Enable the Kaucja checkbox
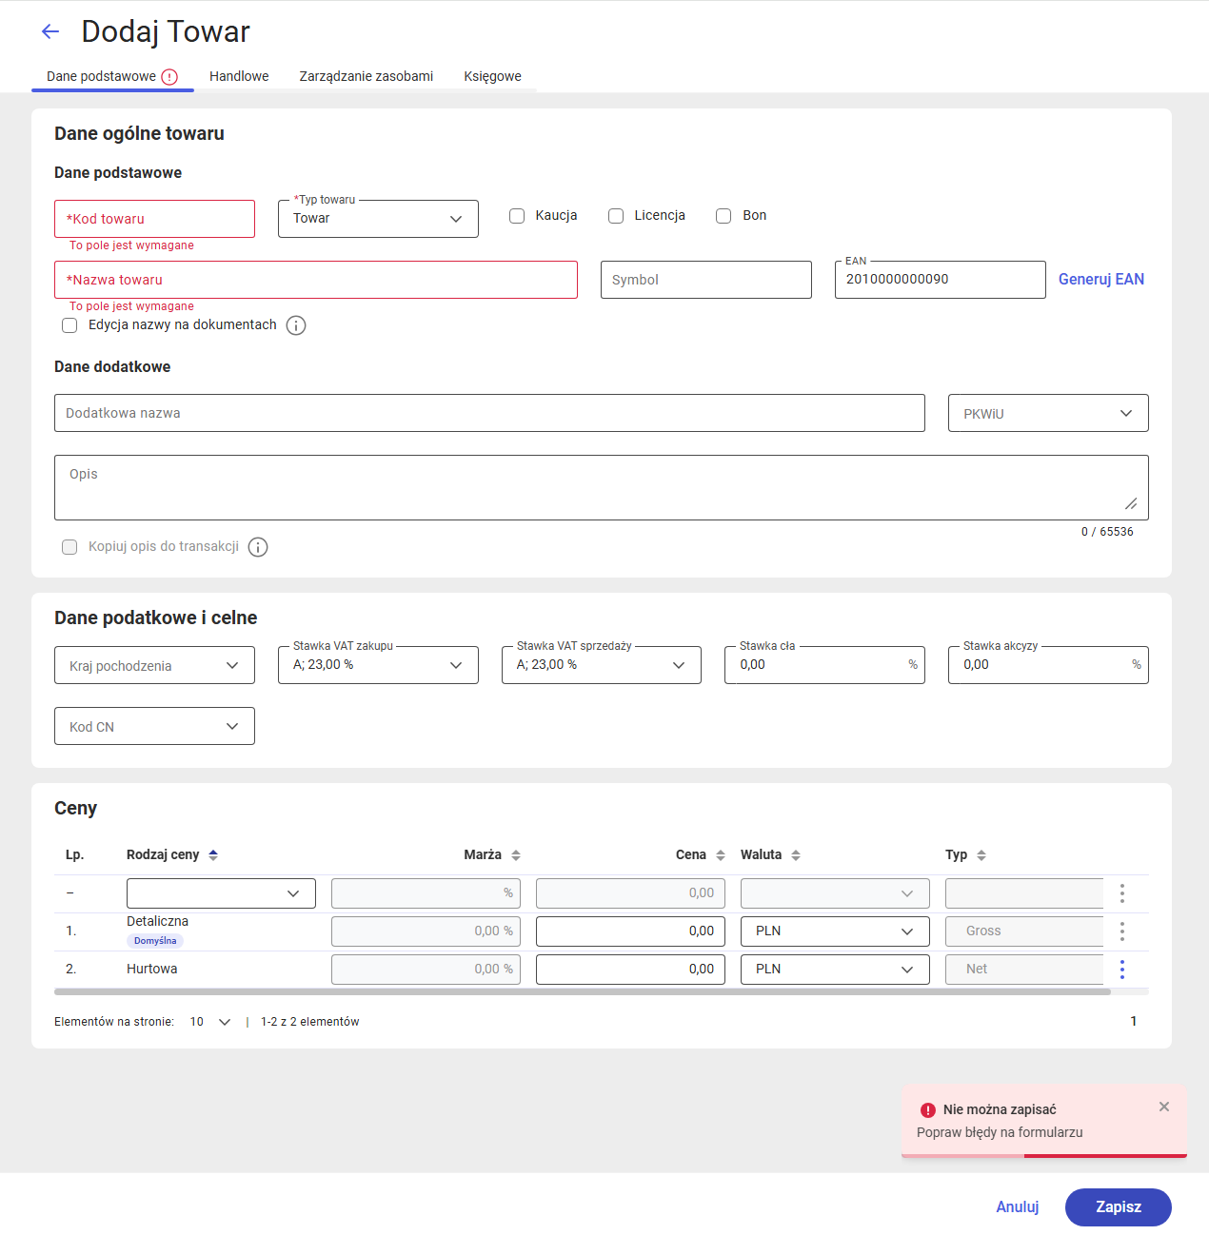 click(517, 216)
